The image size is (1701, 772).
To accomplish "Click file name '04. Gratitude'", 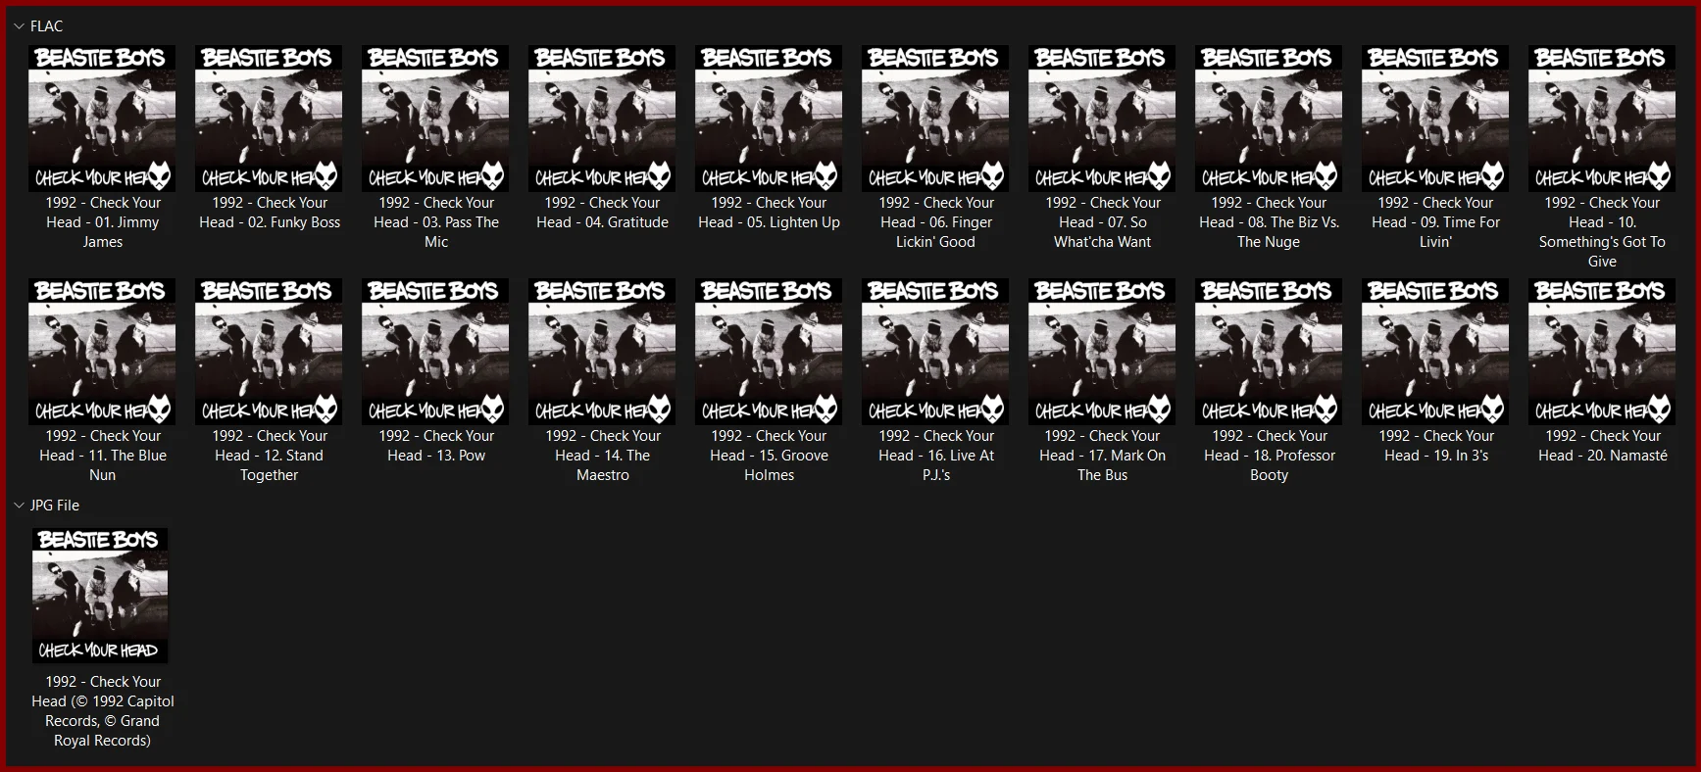I will tap(602, 213).
